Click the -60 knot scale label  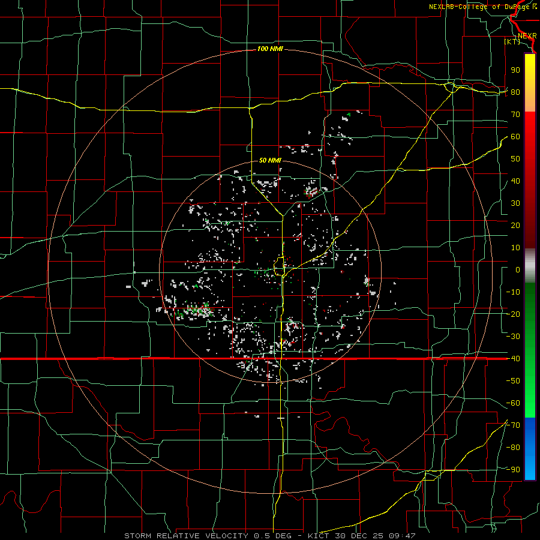513,403
